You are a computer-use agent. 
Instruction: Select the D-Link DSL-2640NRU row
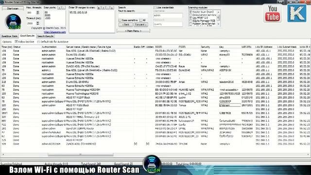coord(155,82)
